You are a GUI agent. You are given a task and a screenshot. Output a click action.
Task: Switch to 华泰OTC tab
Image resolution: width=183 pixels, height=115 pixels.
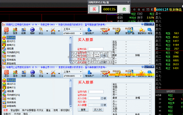[7, 114]
